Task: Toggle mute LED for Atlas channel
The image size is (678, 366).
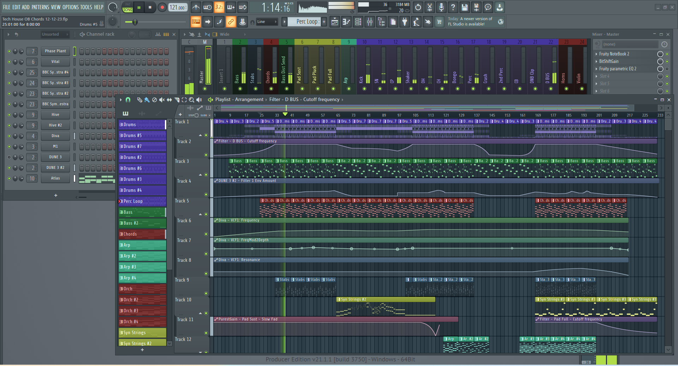Action: [9, 178]
